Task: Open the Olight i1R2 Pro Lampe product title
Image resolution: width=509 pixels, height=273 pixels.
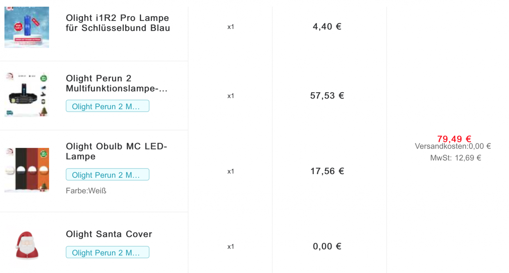Action: point(118,23)
